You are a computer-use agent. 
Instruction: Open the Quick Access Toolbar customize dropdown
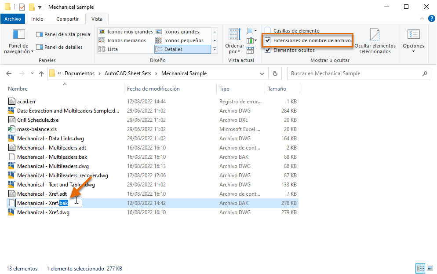point(40,7)
